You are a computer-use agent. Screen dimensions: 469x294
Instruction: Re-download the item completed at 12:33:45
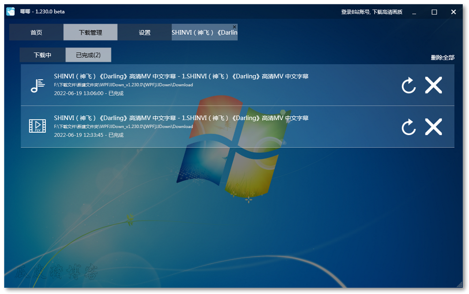click(408, 127)
